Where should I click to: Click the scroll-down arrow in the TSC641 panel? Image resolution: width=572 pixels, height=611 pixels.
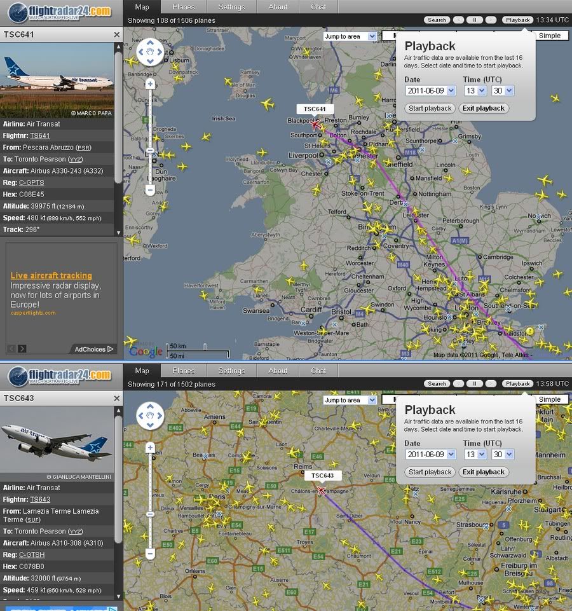(118, 233)
